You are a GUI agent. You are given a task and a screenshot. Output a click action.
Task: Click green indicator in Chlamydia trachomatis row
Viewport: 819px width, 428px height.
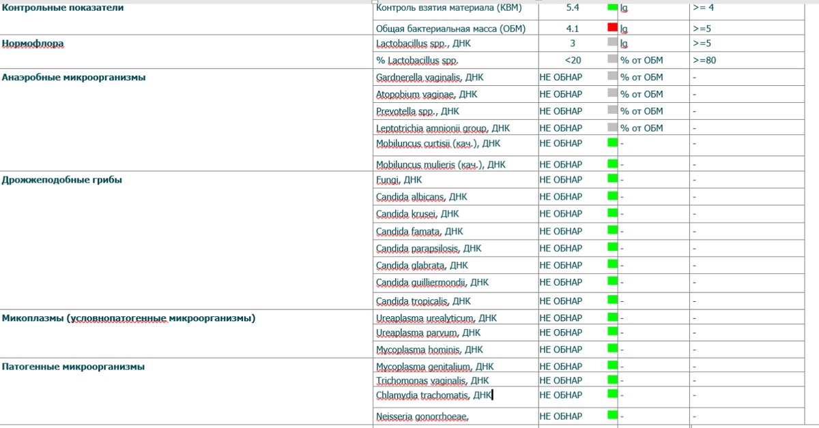pyautogui.click(x=612, y=394)
